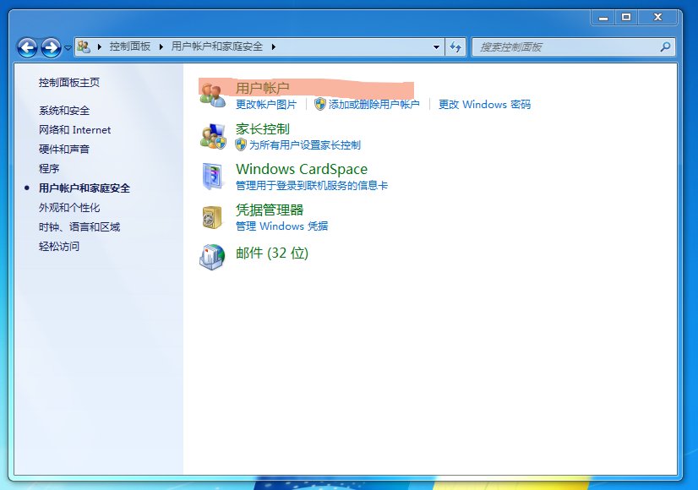Select 网络和 Internet in the sidebar
The image size is (698, 490).
[x=74, y=130]
